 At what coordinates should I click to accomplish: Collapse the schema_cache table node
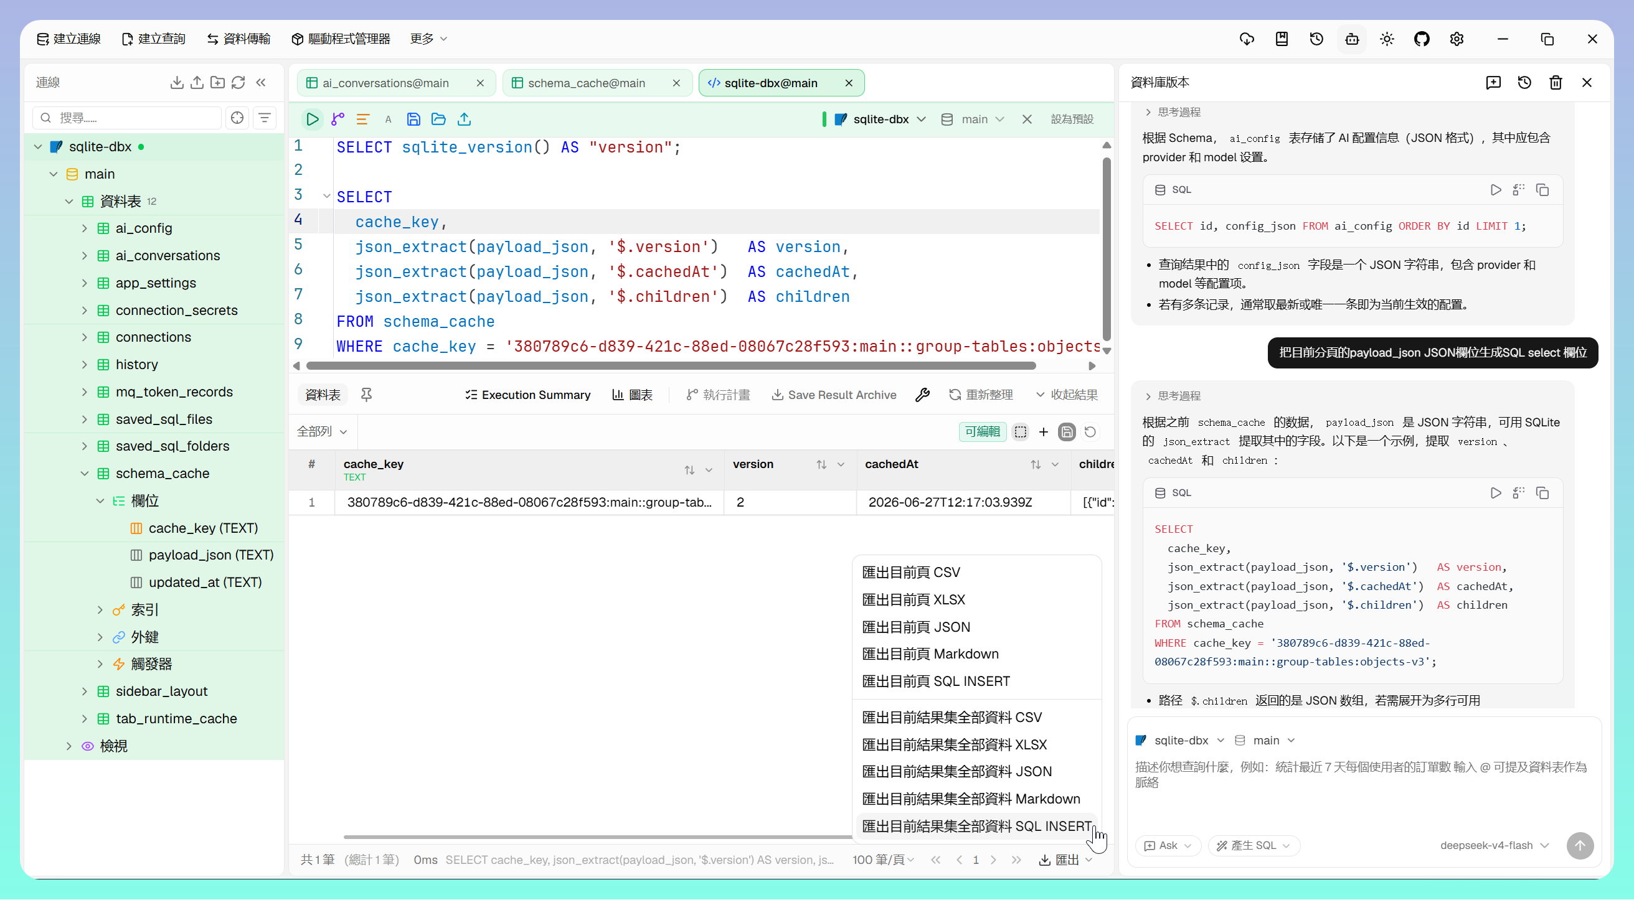tap(84, 474)
